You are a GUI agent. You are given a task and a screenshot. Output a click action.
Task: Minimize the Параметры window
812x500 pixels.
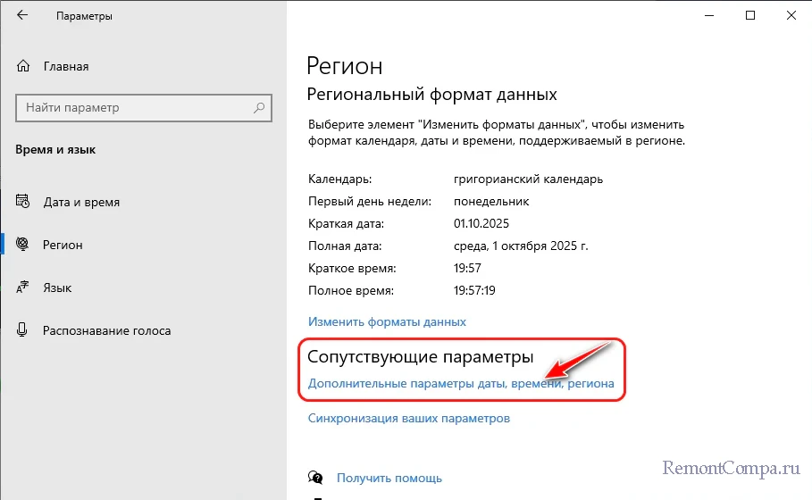coord(708,15)
